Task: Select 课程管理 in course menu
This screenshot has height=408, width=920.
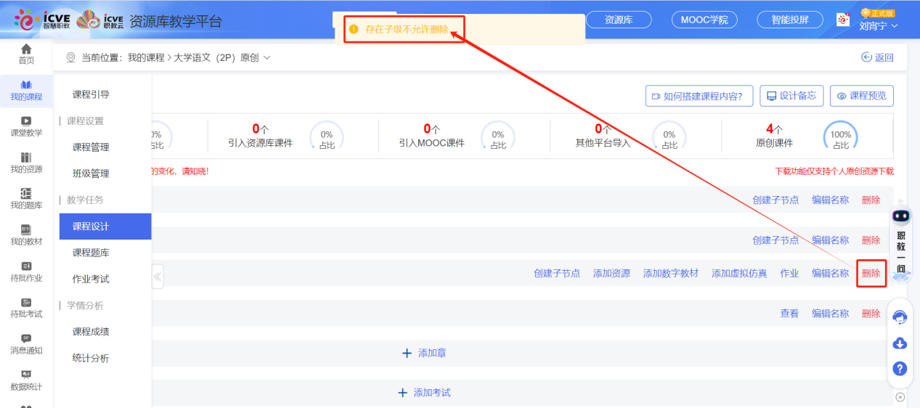Action: pos(91,147)
